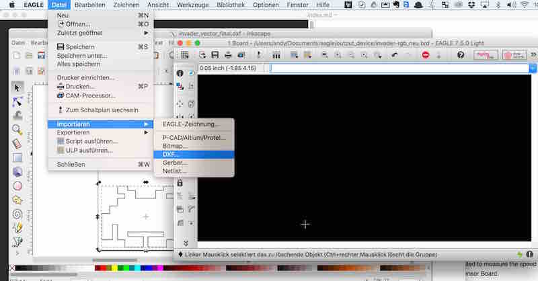Viewport: 538px width, 281px height.
Task: Click the Bluetooth icon in menu bar
Action: [498, 5]
